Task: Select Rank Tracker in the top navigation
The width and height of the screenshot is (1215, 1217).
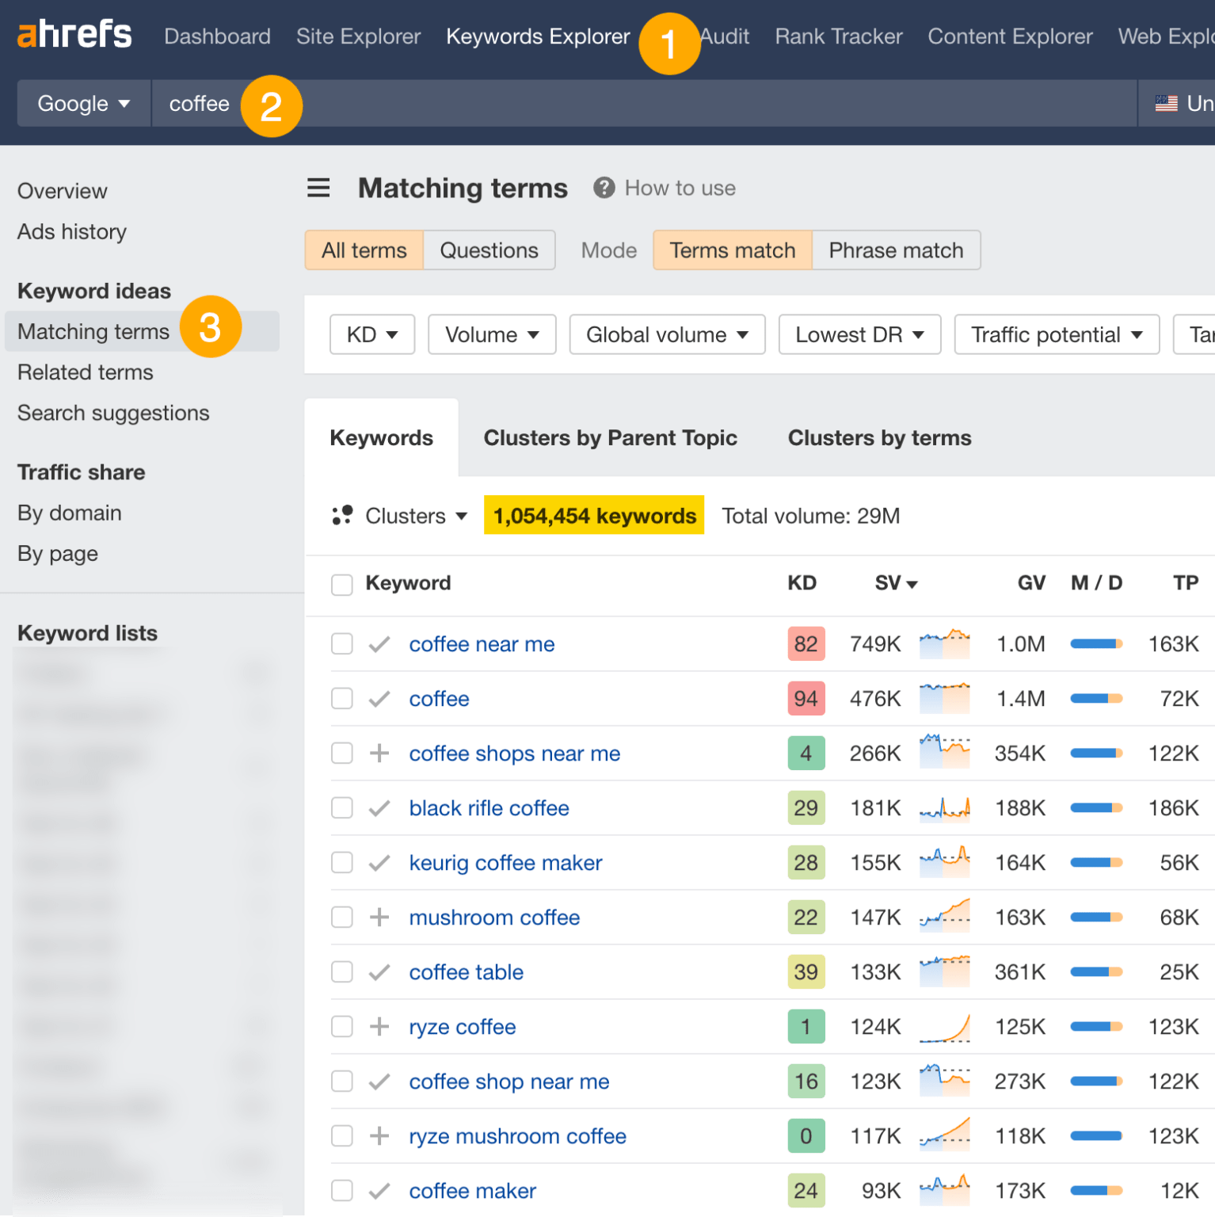Action: [x=837, y=36]
